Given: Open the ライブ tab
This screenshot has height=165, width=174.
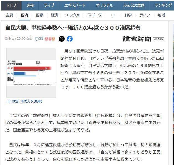Looking at the screenshot, I should pyautogui.click(x=49, y=5).
